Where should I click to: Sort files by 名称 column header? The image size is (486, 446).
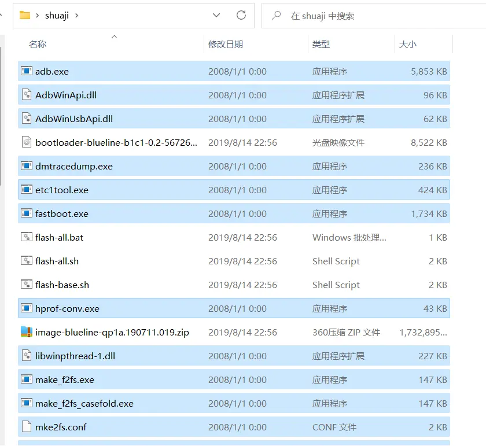tap(38, 45)
